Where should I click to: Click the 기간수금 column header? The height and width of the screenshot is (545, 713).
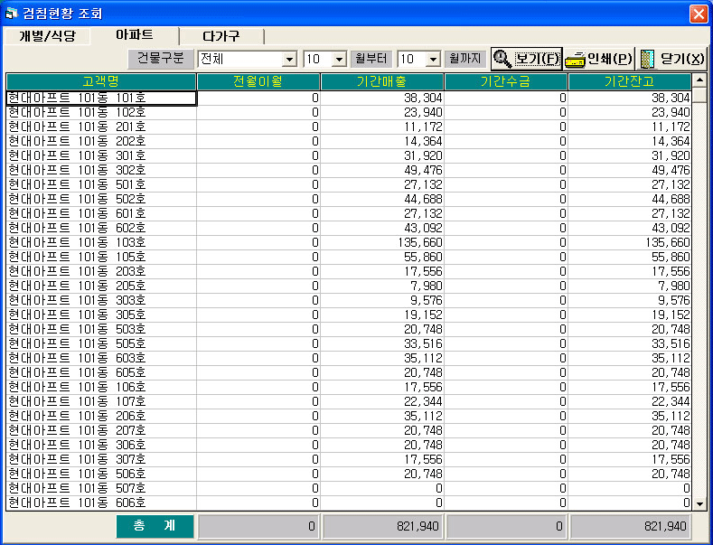point(506,81)
